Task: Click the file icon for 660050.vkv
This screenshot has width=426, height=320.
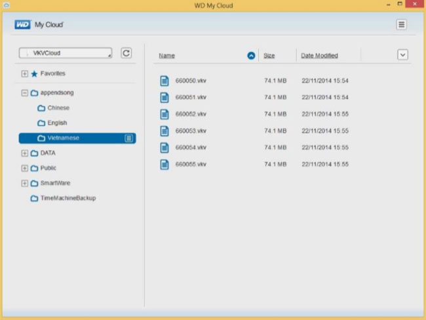Action: pos(165,81)
